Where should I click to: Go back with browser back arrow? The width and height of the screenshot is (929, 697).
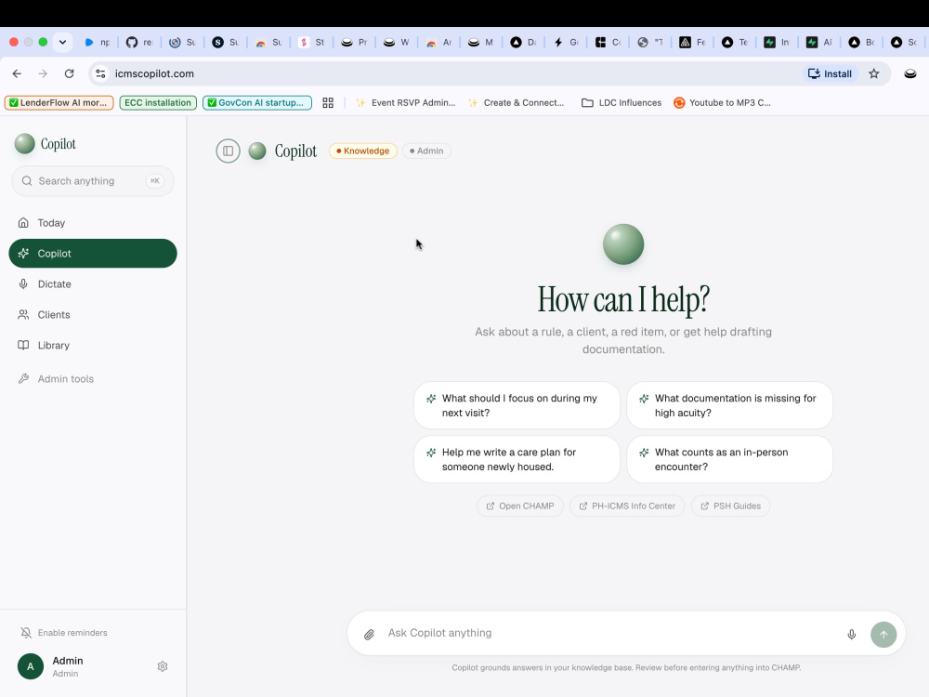click(17, 73)
